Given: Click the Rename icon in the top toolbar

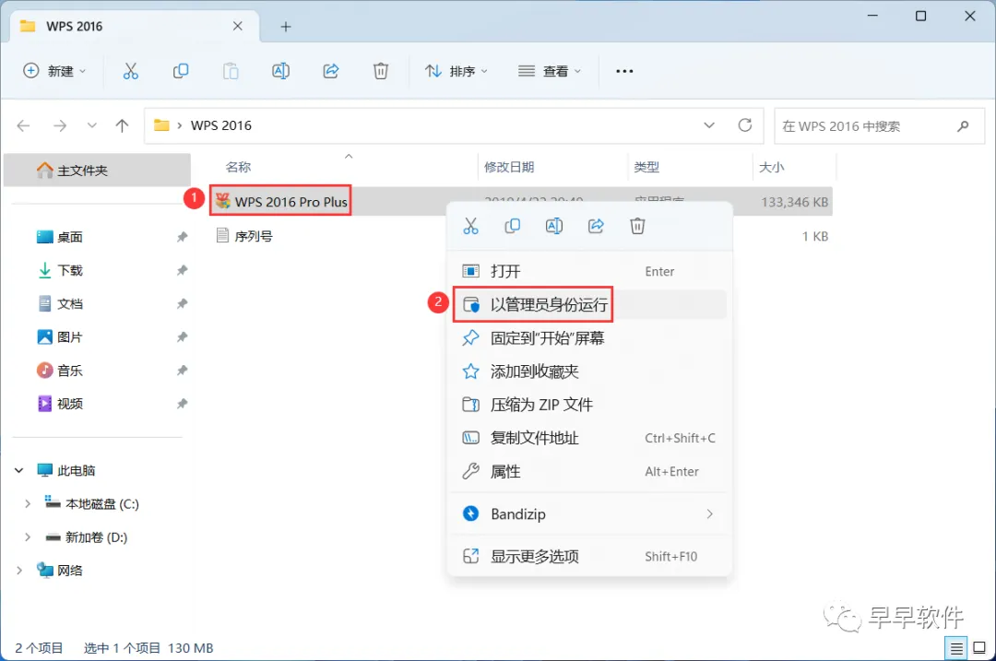Looking at the screenshot, I should 280,71.
